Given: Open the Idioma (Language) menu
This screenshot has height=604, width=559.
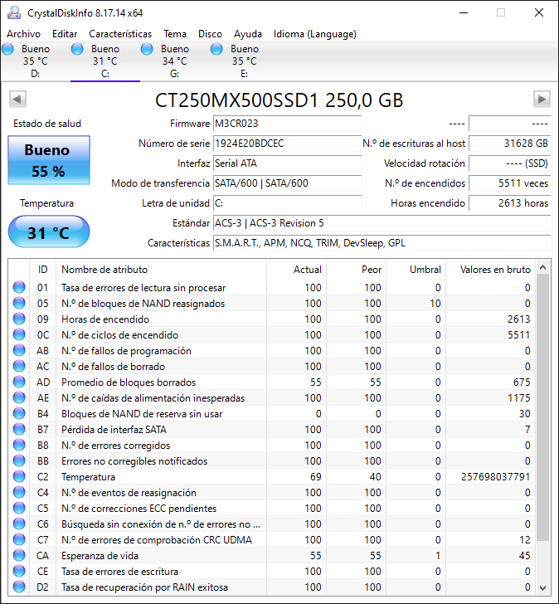Looking at the screenshot, I should [315, 34].
